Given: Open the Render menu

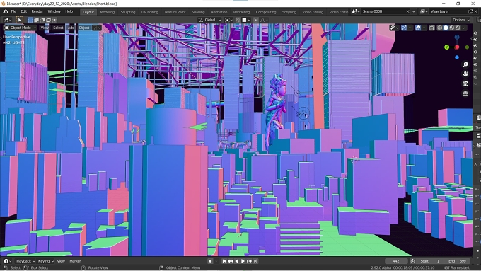Looking at the screenshot, I should (x=37, y=11).
